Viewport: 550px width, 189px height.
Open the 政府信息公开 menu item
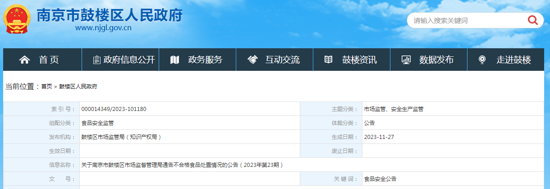point(120,60)
